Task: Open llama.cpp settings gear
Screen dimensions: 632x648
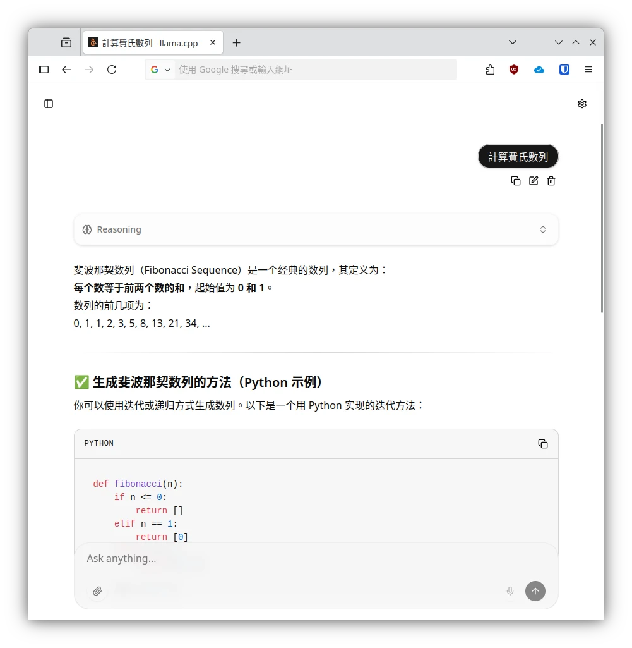Action: pyautogui.click(x=582, y=104)
